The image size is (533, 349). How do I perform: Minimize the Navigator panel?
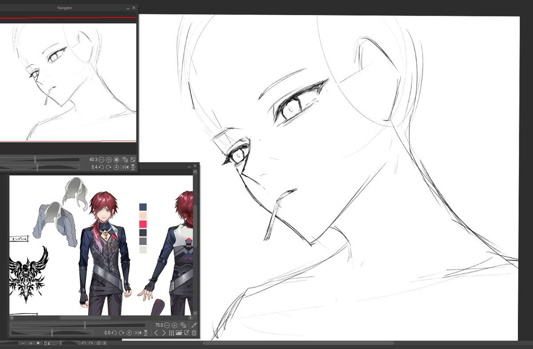127,8
